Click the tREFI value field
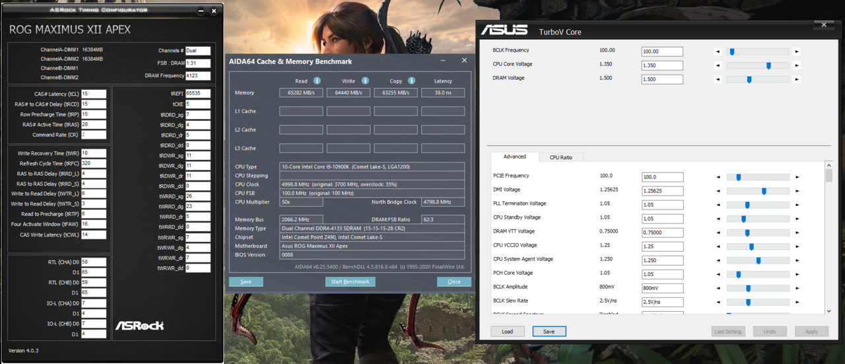Screen dimensions: 845x364 point(197,94)
